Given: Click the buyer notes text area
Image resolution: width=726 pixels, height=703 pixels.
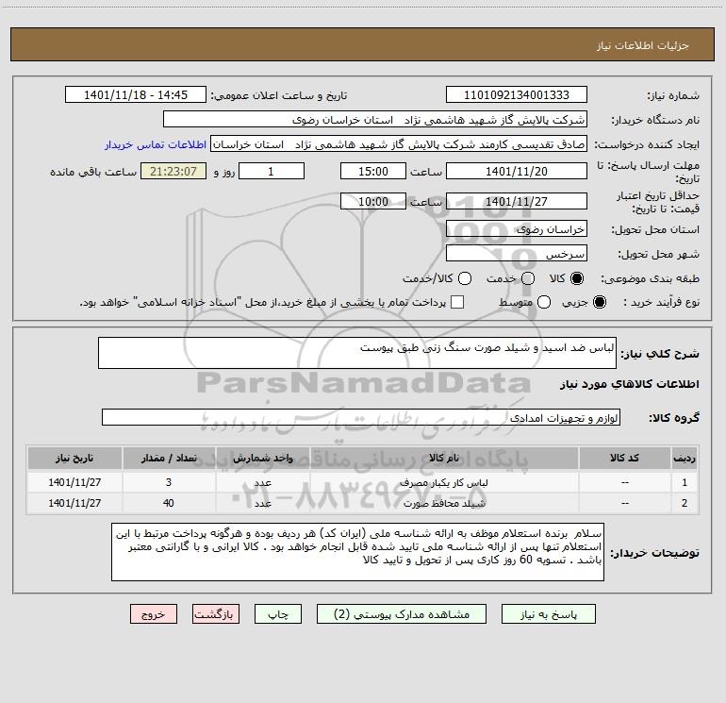Looking at the screenshot, I should pyautogui.click(x=357, y=552).
